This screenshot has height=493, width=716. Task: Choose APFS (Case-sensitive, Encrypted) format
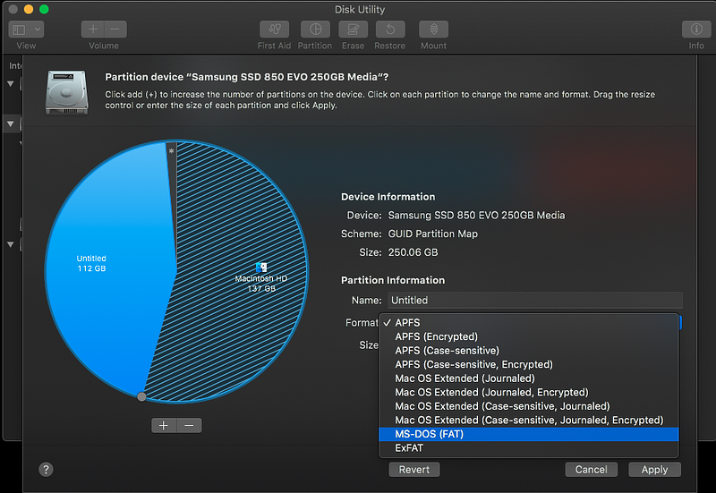click(x=528, y=364)
